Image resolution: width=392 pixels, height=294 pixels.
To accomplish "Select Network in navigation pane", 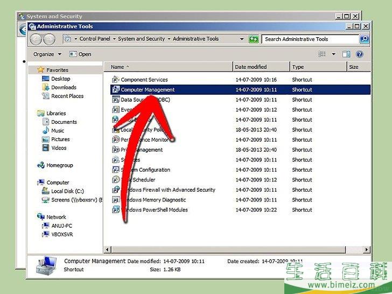I will pos(52,217).
